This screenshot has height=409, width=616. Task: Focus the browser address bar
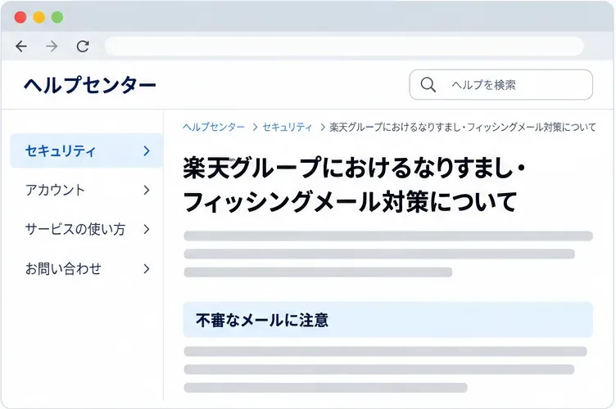[344, 47]
